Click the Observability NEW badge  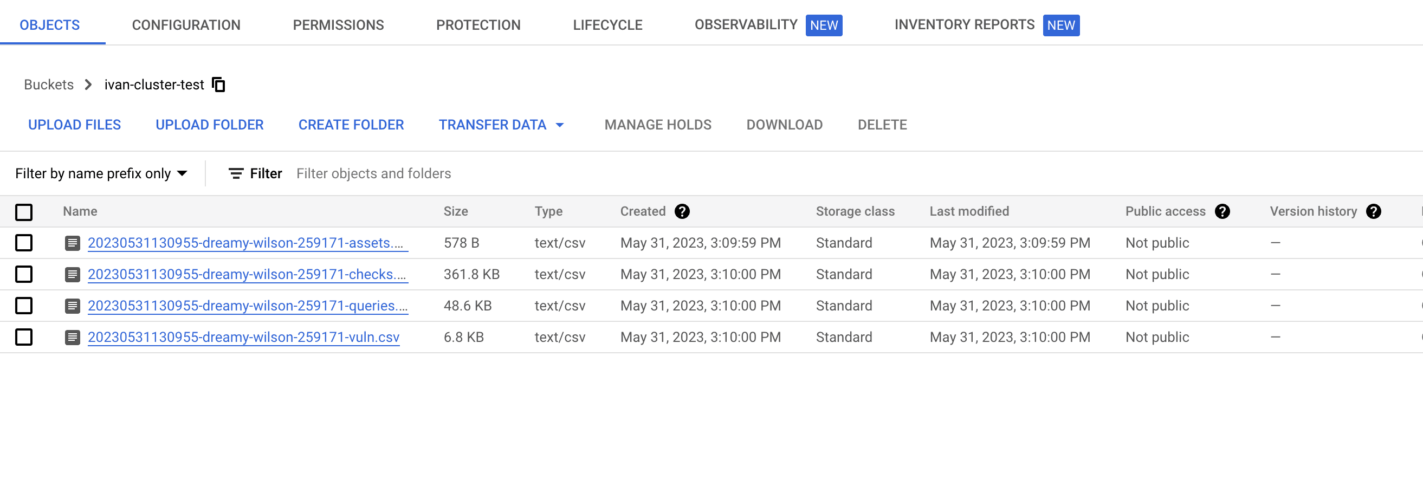click(824, 25)
